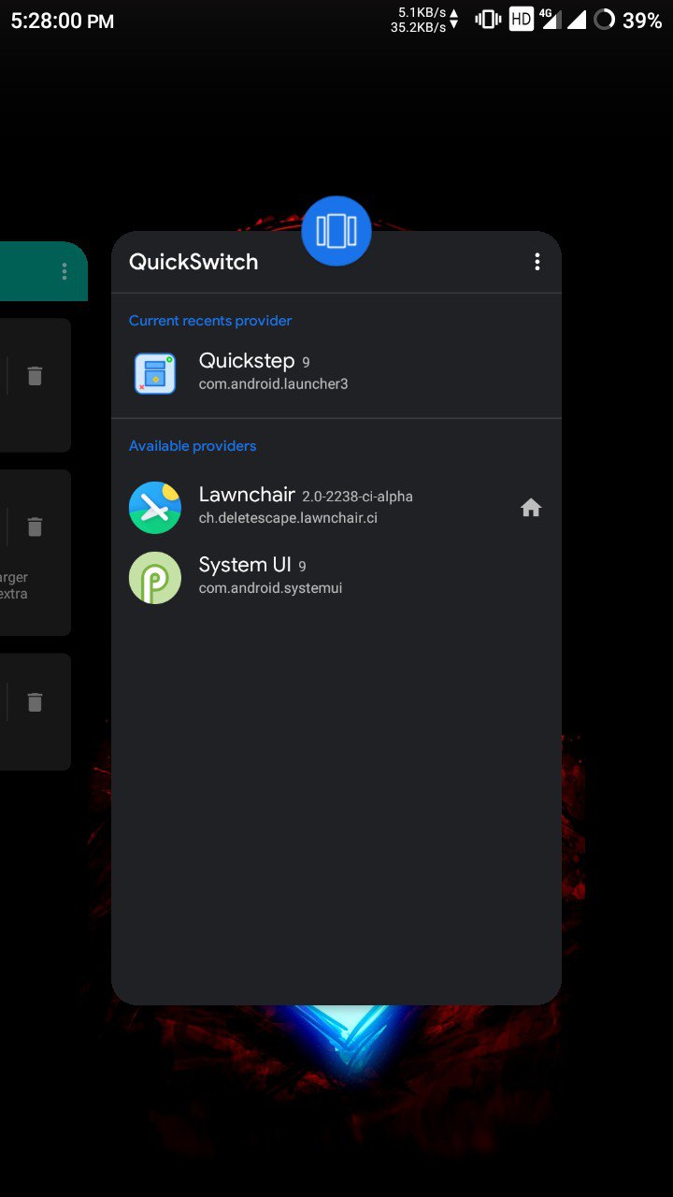Tap the HD indicator in status bar
Viewport: 673px width, 1197px height.
pos(522,20)
